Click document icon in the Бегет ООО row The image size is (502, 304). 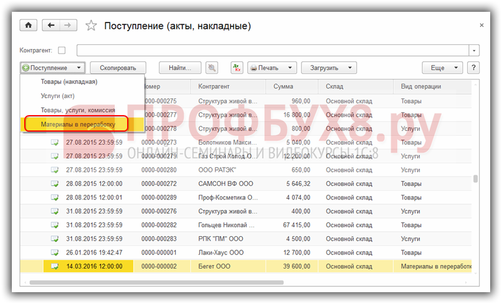55,266
